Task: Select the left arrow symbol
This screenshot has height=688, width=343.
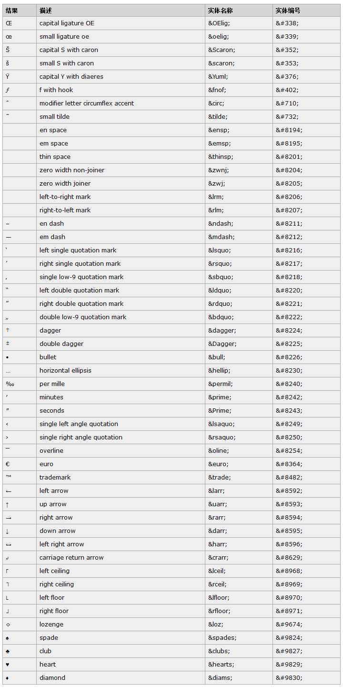Action: pyautogui.click(x=9, y=491)
